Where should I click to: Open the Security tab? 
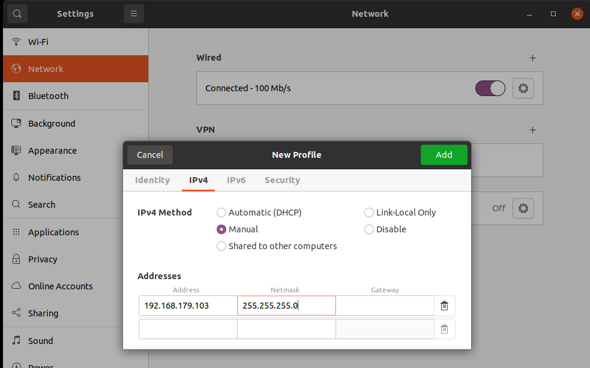click(282, 180)
